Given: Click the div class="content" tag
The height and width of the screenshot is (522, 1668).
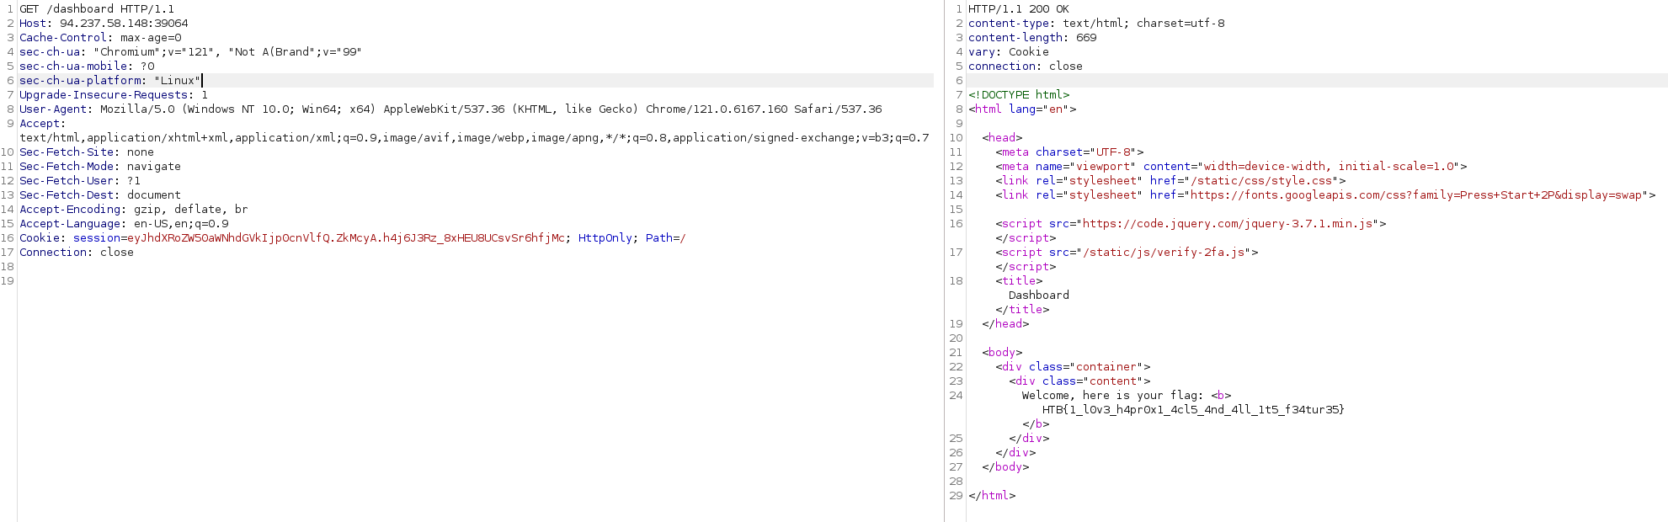Looking at the screenshot, I should 1079,381.
